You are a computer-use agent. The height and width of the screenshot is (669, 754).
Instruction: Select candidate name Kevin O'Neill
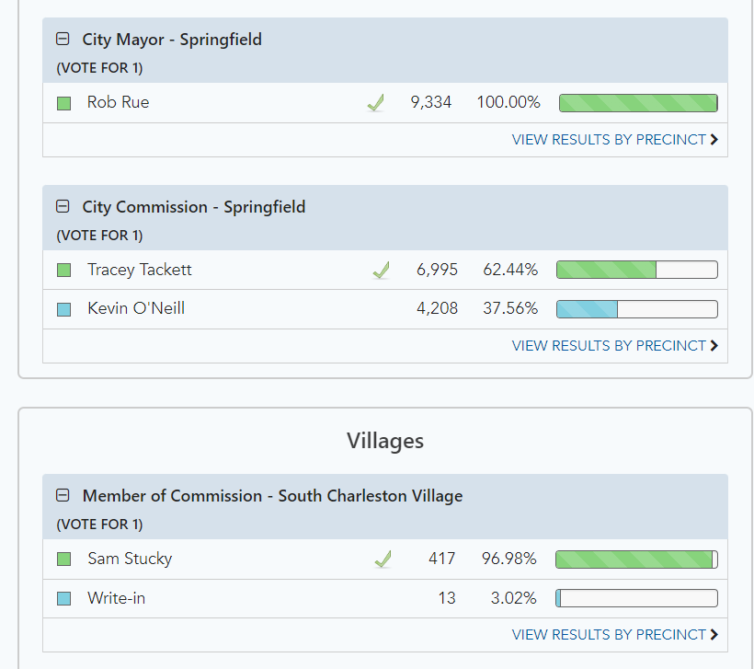(136, 308)
